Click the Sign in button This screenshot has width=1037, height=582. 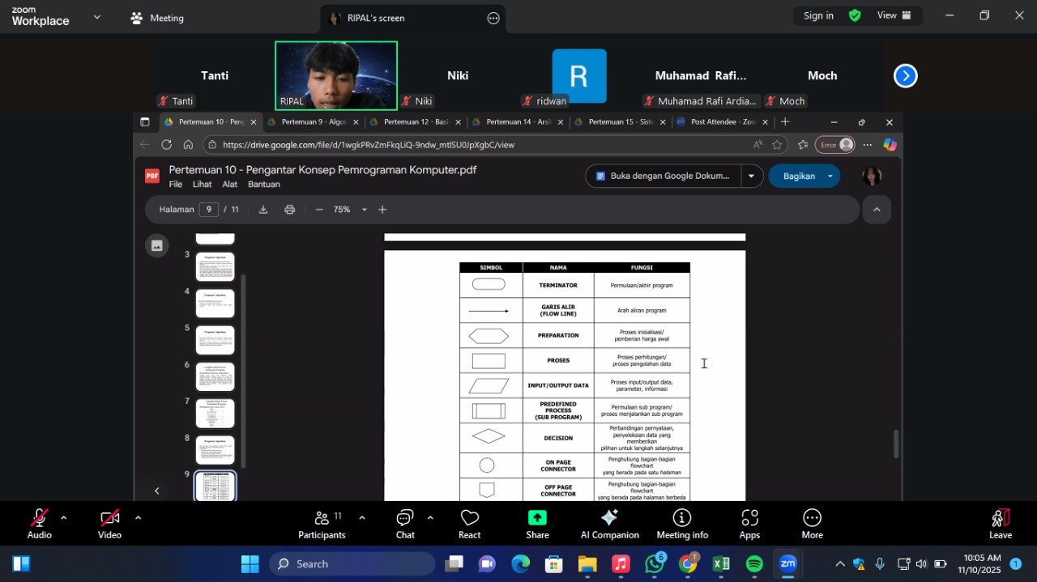(x=818, y=15)
